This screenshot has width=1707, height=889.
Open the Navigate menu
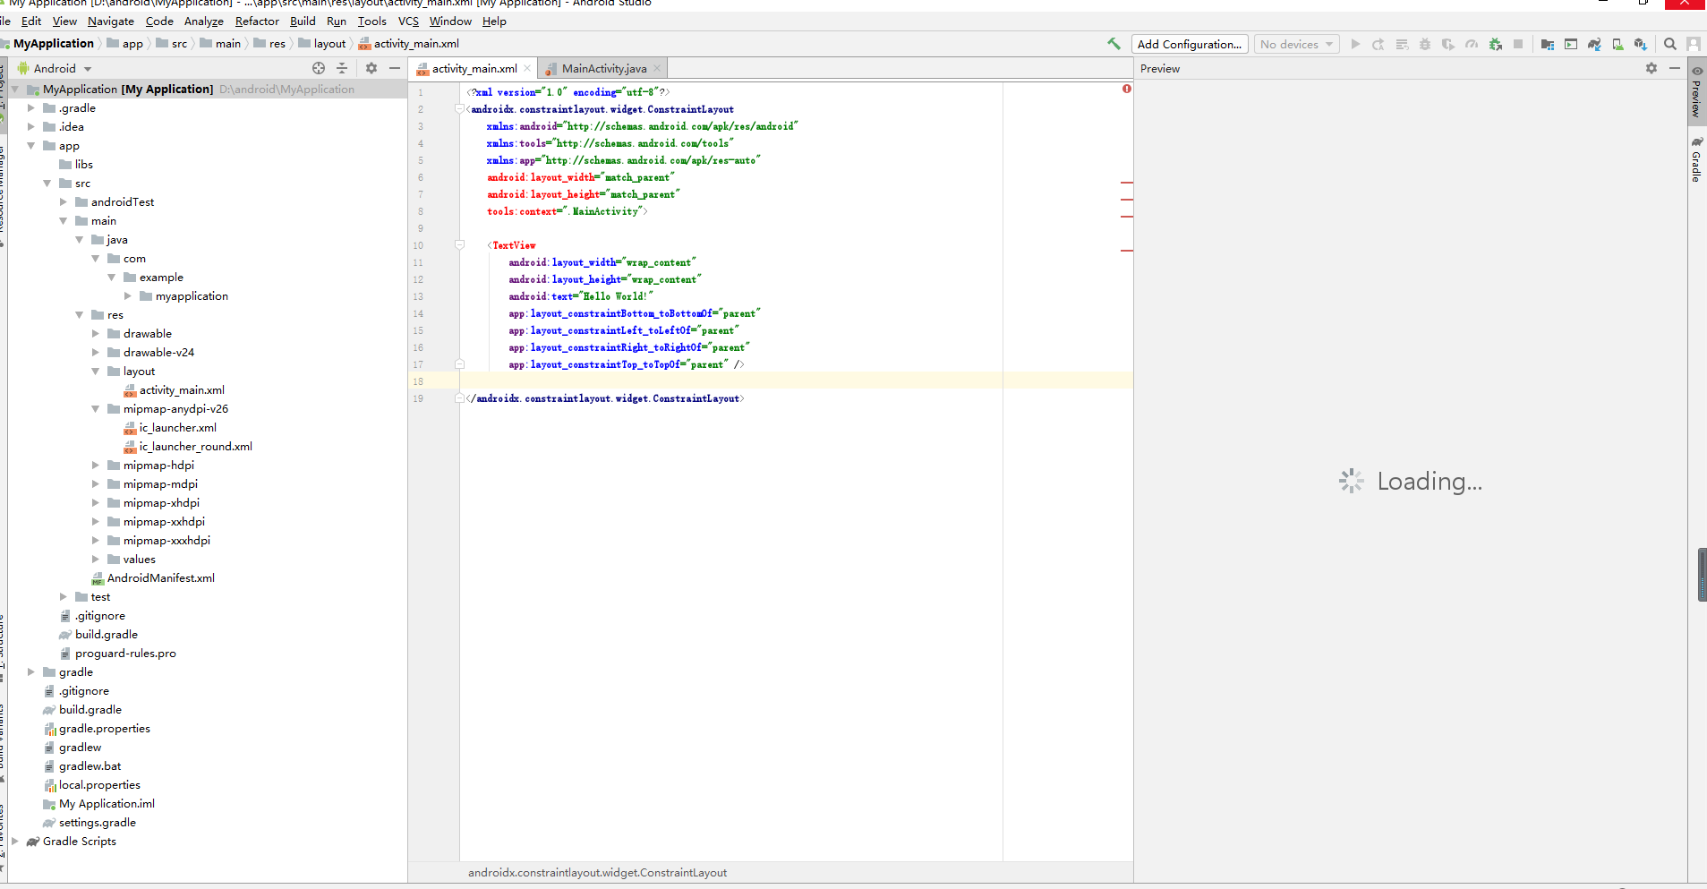[x=111, y=21]
